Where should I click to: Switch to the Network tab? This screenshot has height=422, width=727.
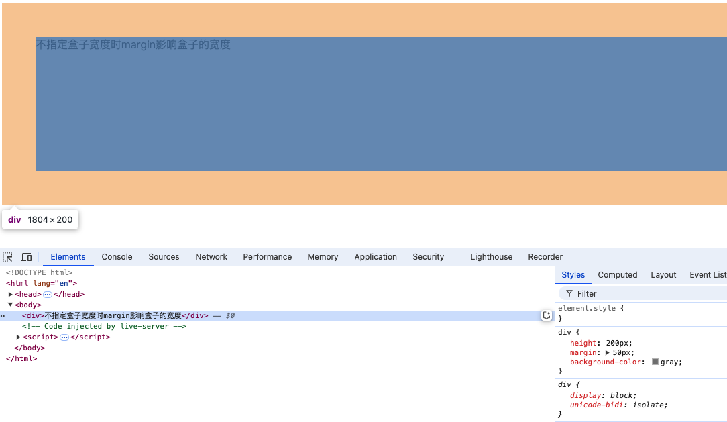point(211,257)
